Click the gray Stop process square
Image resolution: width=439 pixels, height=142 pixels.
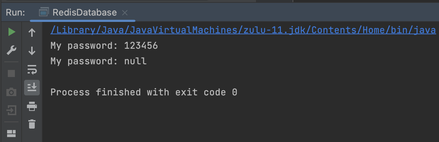click(x=12, y=73)
